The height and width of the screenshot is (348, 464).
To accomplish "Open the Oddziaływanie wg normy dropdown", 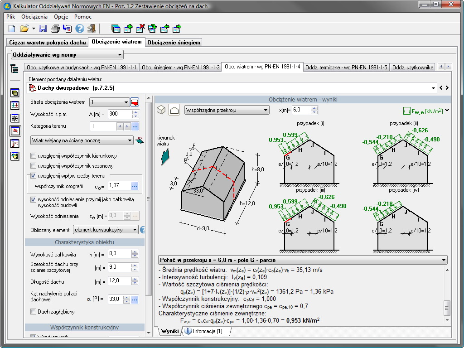I will tap(67, 55).
